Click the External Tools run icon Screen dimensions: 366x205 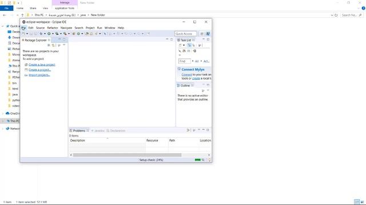pos(65,34)
